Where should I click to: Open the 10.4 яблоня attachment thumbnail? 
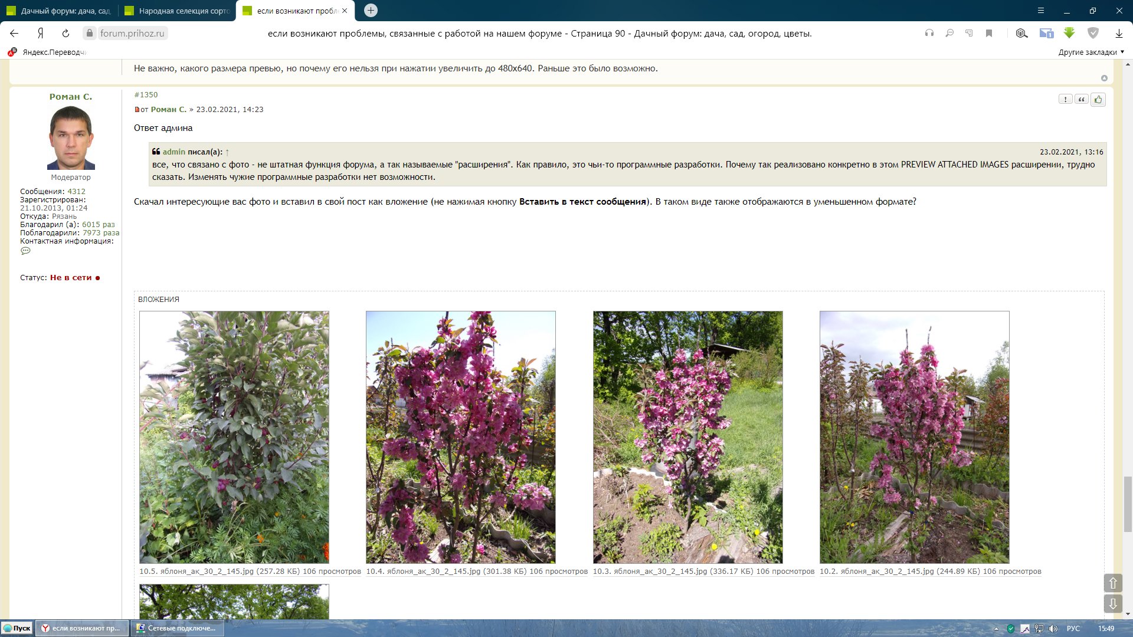pyautogui.click(x=460, y=437)
